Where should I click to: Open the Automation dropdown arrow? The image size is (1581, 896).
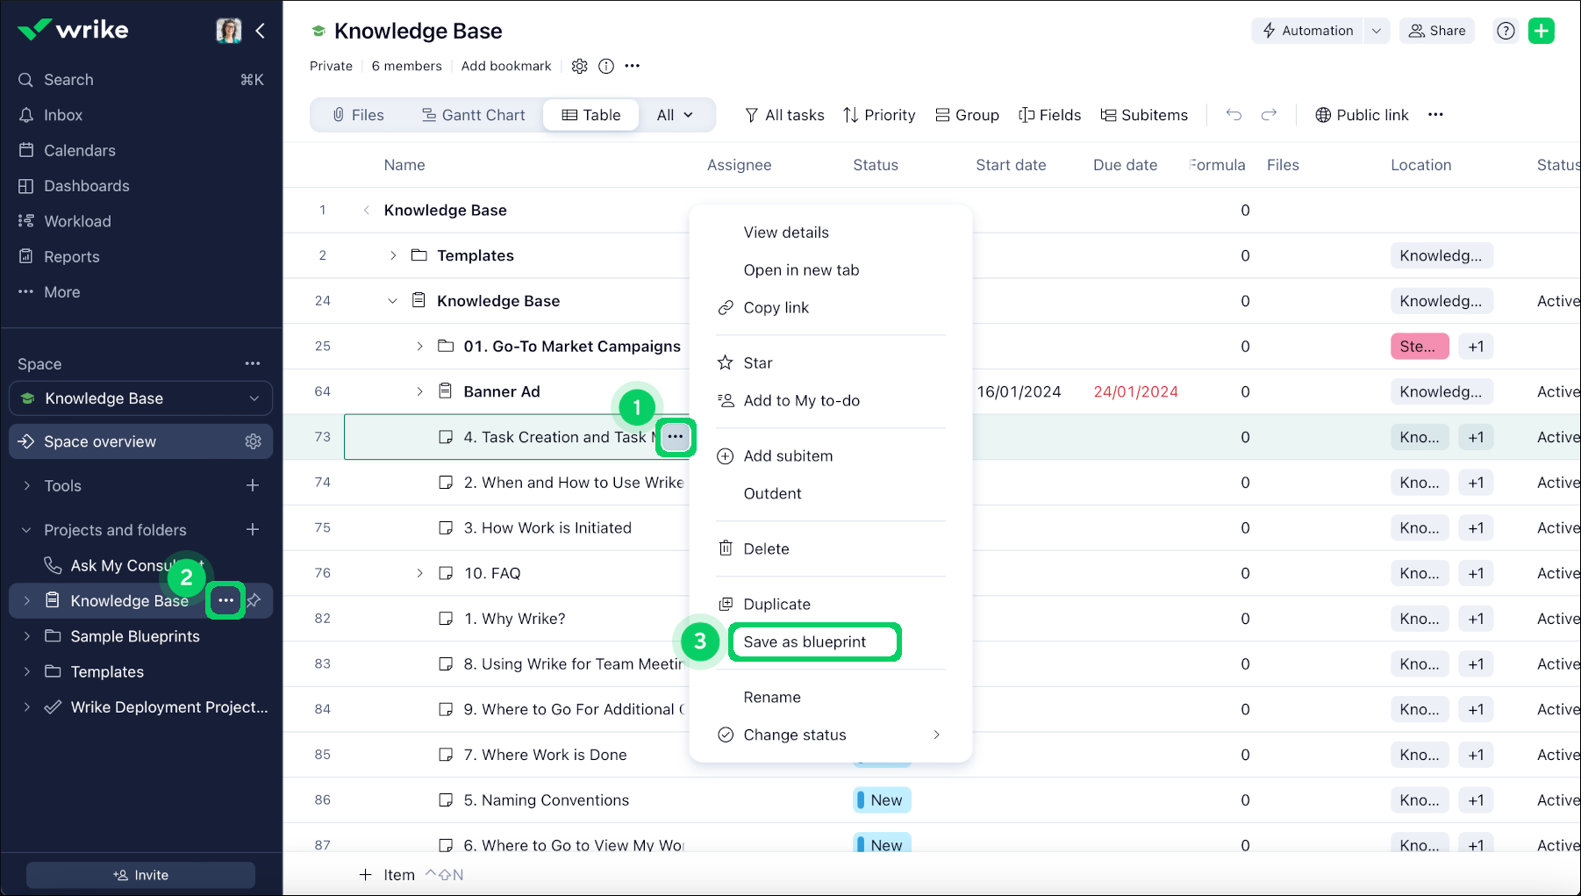pos(1377,31)
